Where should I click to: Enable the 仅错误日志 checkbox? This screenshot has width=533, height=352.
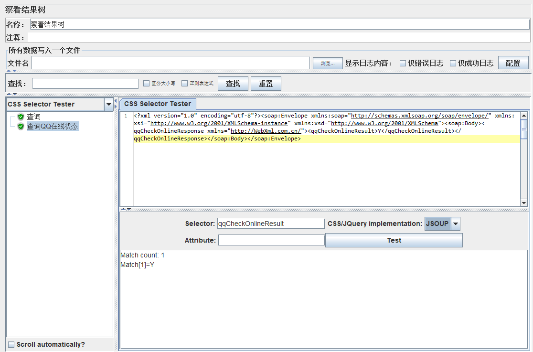403,63
